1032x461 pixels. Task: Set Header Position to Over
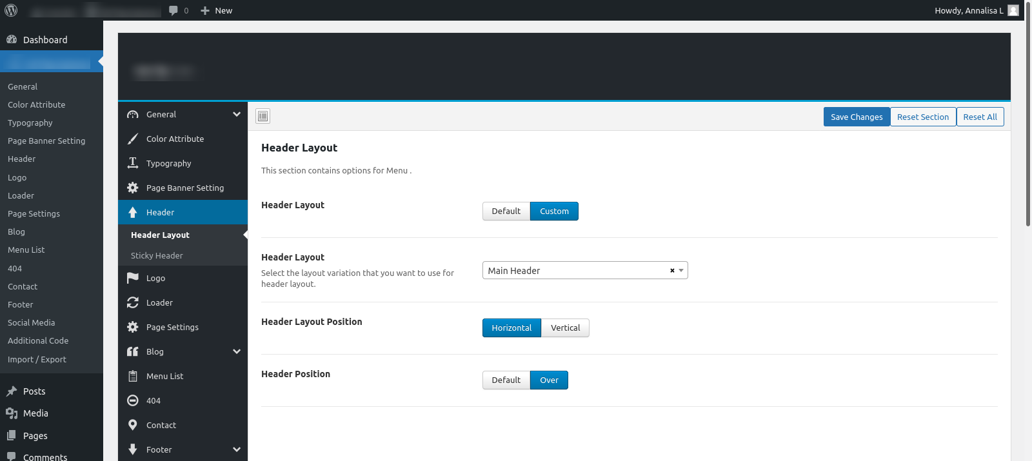click(x=549, y=380)
